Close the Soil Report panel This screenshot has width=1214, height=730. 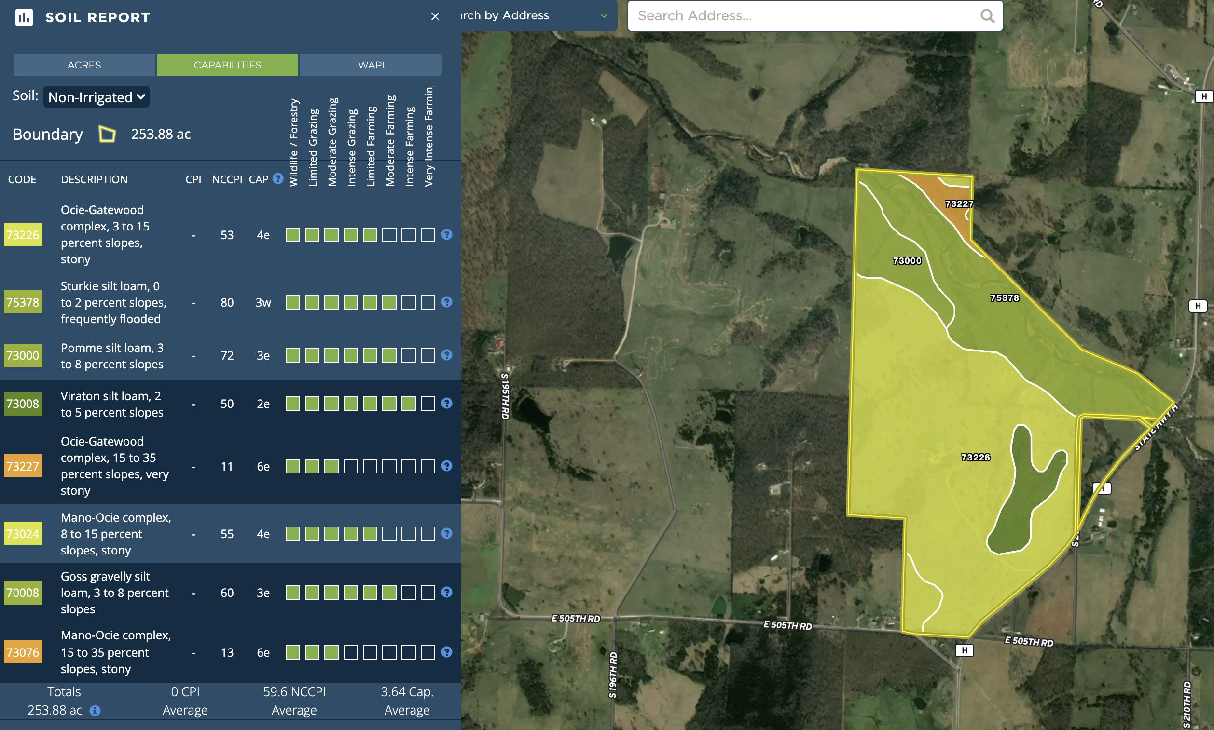435,17
